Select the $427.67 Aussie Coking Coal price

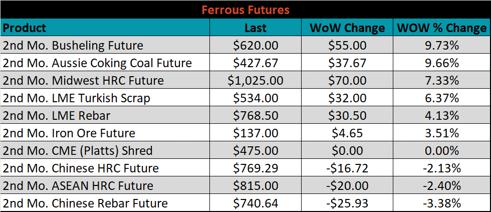coord(256,62)
